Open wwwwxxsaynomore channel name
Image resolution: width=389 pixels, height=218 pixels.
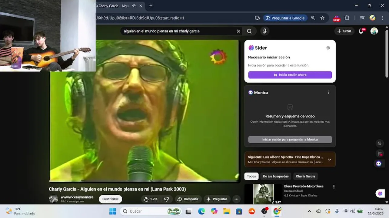pyautogui.click(x=77, y=197)
